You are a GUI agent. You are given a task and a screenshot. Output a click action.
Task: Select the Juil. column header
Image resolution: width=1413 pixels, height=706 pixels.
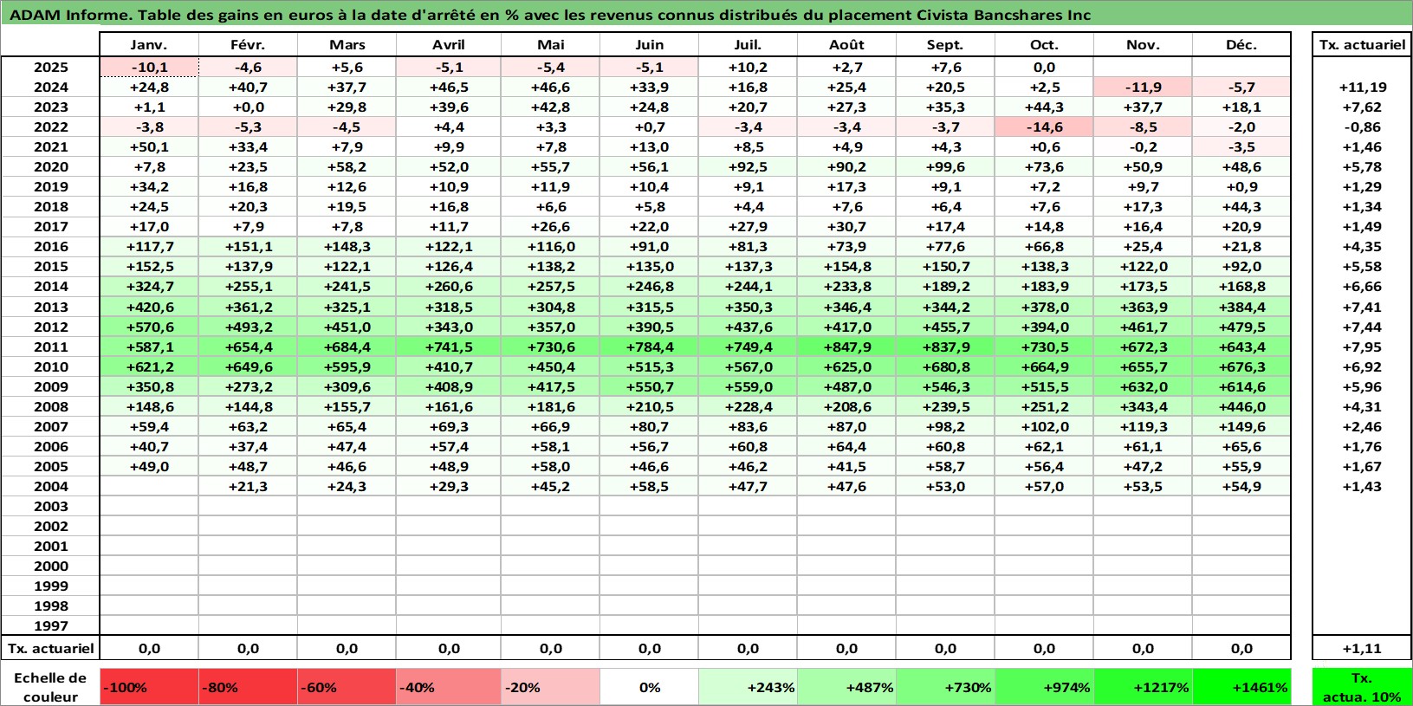coord(748,44)
